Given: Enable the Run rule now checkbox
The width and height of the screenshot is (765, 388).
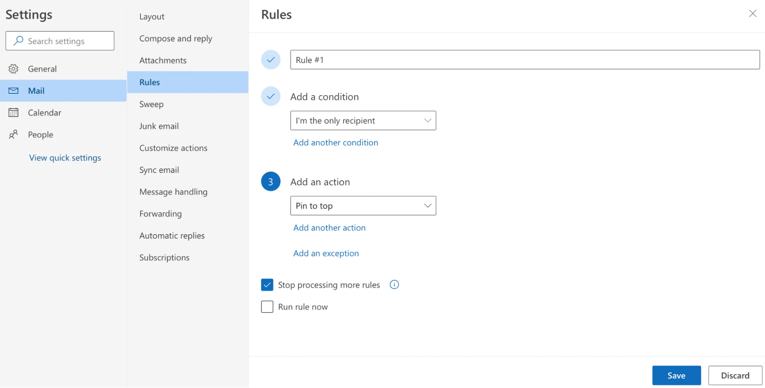Looking at the screenshot, I should point(267,306).
